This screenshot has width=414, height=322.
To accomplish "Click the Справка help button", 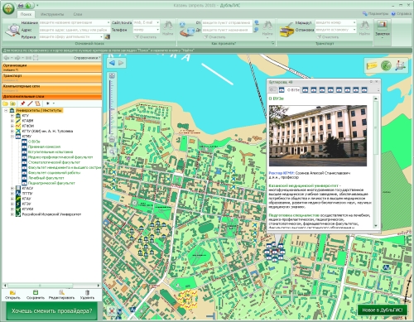I will pyautogui.click(x=402, y=13).
